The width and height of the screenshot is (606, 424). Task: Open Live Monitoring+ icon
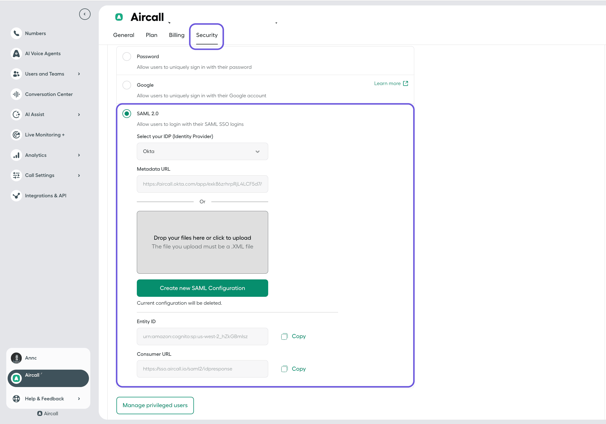pyautogui.click(x=16, y=135)
